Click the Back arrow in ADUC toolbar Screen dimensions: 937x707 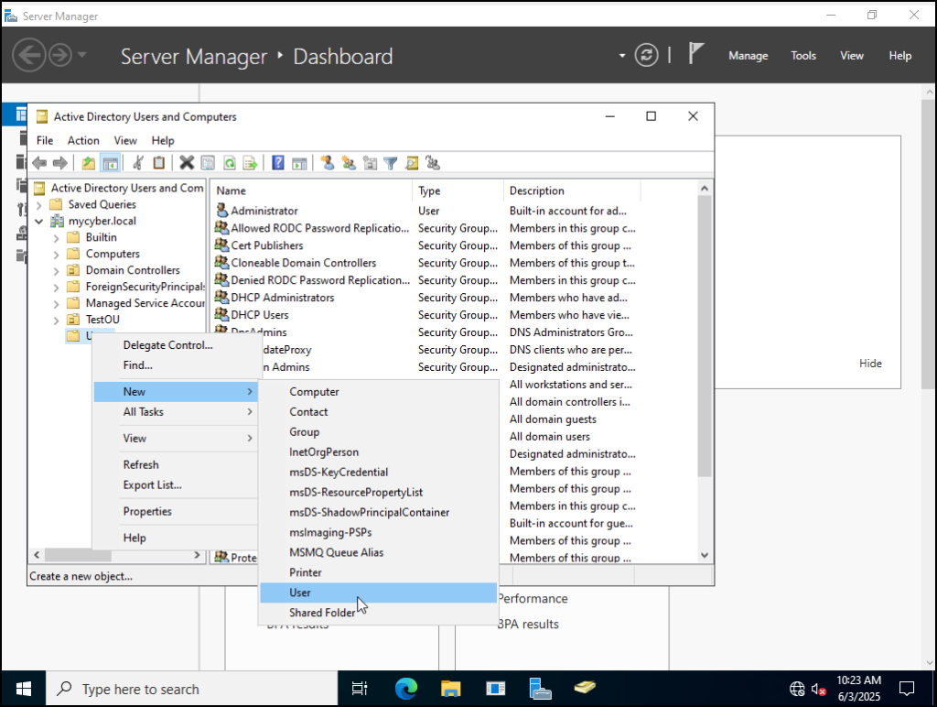(39, 163)
